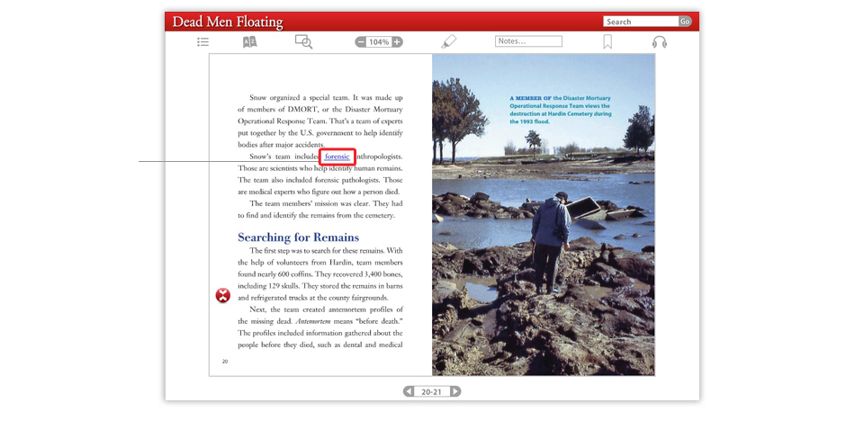The image size is (864, 421).
Task: Go to the previous page arrow
Action: coord(409,392)
